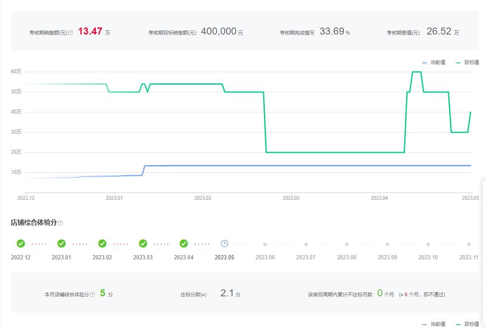The width and height of the screenshot is (486, 330).
Task: Select the green check above 2022.12
Action: [x=21, y=244]
